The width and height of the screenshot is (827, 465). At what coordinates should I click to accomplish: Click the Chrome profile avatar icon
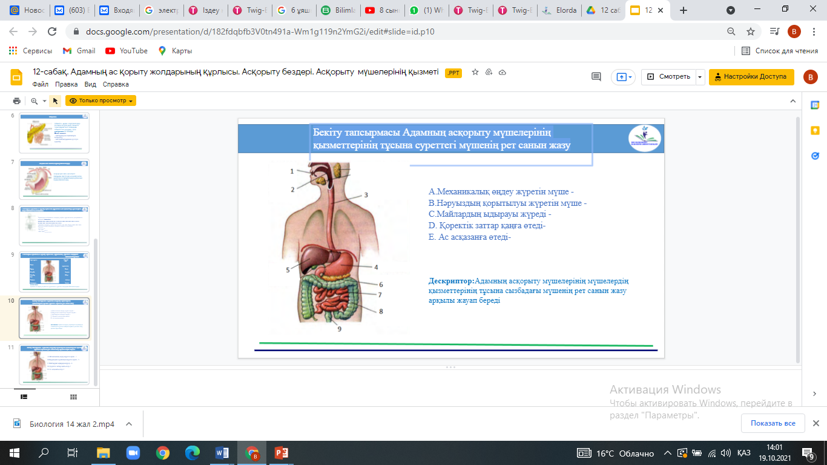coord(794,31)
